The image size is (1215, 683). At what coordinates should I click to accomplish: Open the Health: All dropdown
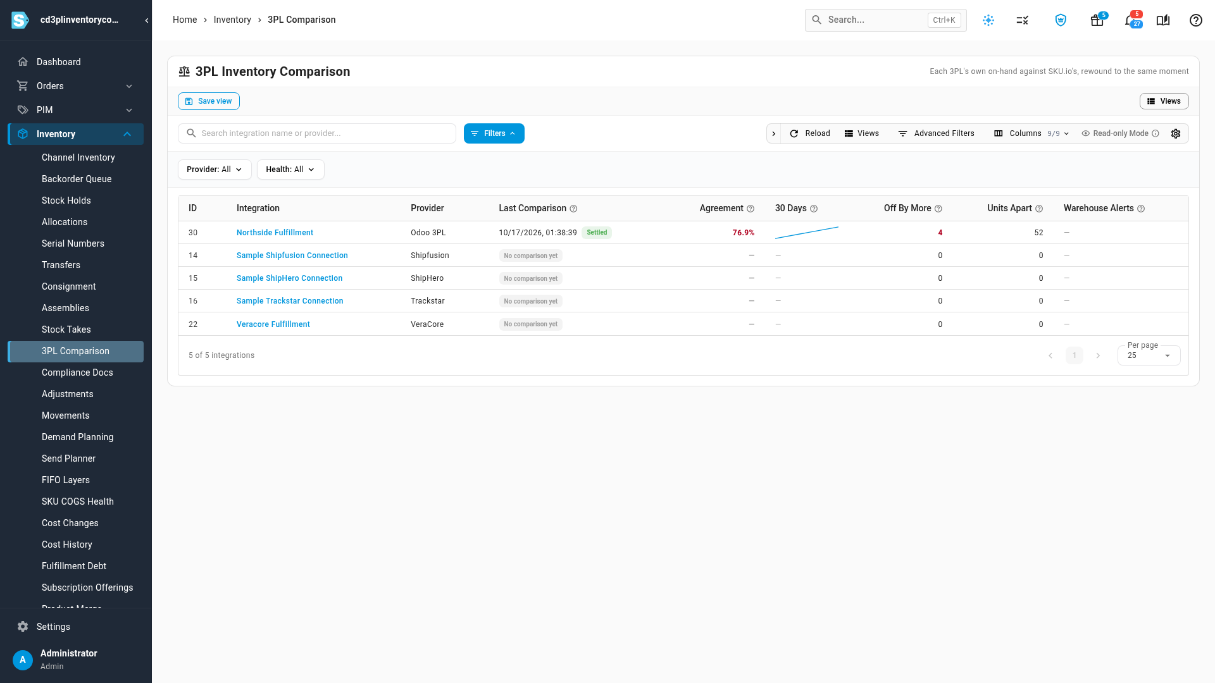pos(290,169)
